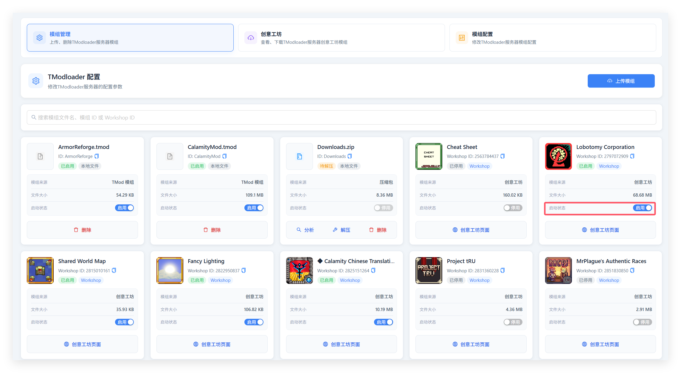Switch to the 模组管理 tab

click(130, 38)
